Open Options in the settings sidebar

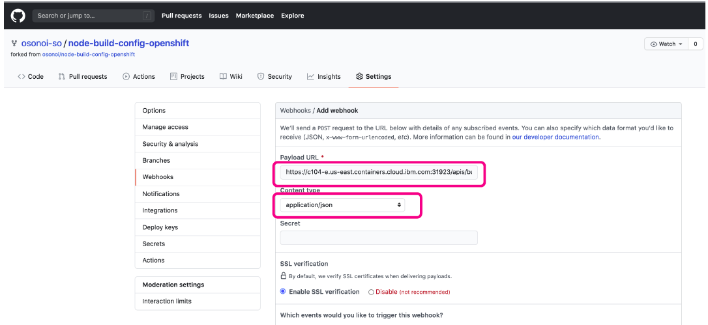pos(198,111)
